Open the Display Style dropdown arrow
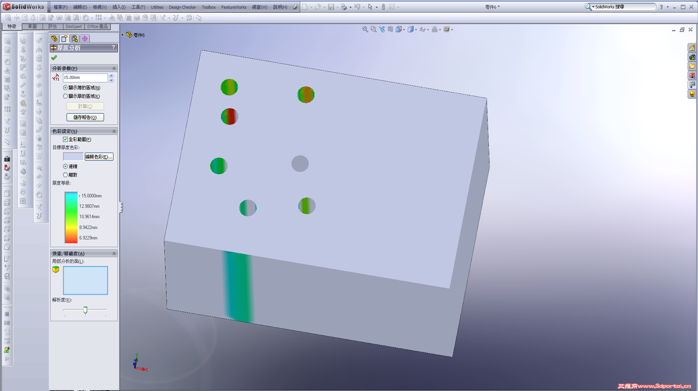Viewport: 698px width, 391px height. [x=416, y=30]
